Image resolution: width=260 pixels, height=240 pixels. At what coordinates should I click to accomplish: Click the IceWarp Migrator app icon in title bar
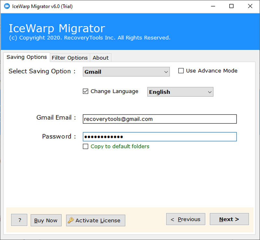click(7, 6)
